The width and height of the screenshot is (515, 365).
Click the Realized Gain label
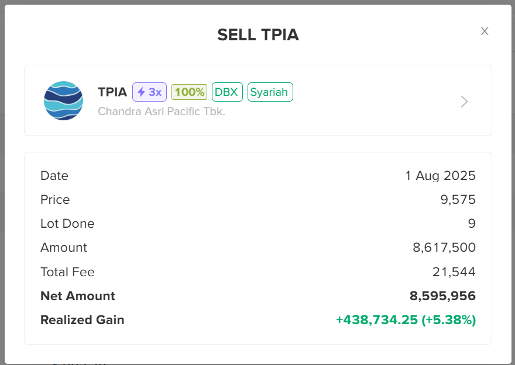83,320
